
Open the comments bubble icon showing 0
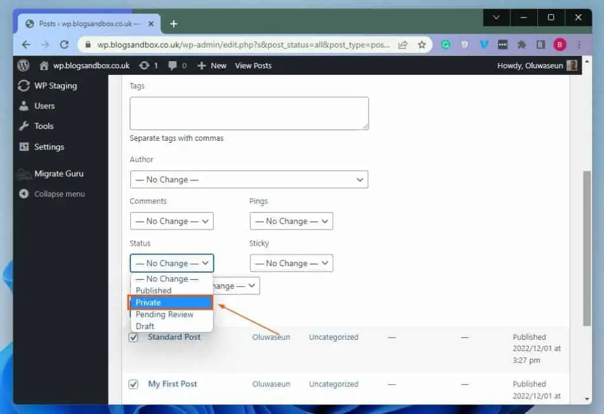pyautogui.click(x=173, y=66)
